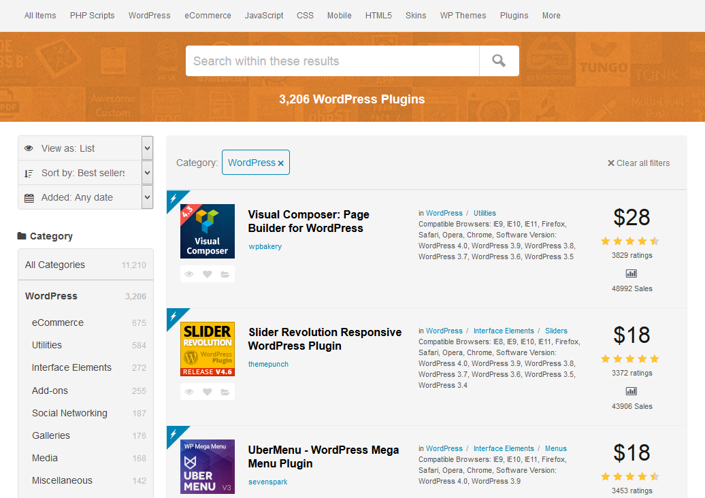Screen dimensions: 705x498
Task: Open the WP Themes menu
Action: tap(463, 15)
